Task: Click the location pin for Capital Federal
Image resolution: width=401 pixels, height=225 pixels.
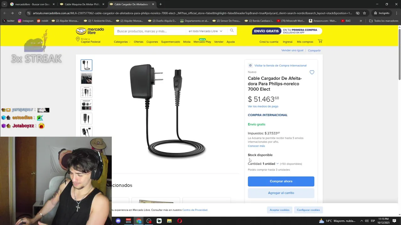Action: point(78,39)
